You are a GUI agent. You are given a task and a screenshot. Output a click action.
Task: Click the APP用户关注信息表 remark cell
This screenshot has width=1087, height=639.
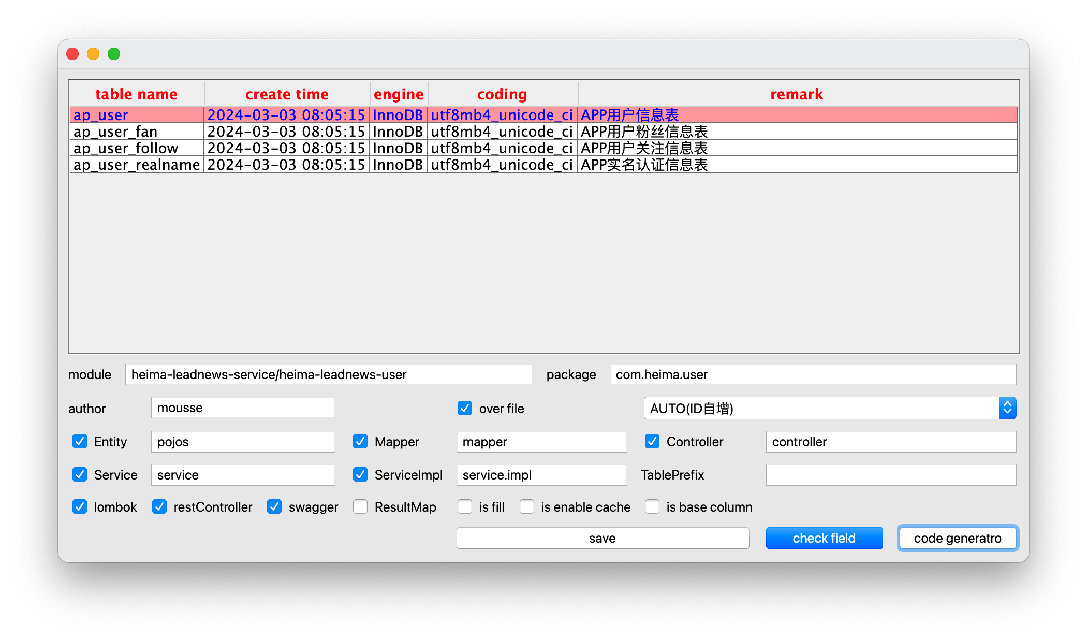(x=797, y=148)
